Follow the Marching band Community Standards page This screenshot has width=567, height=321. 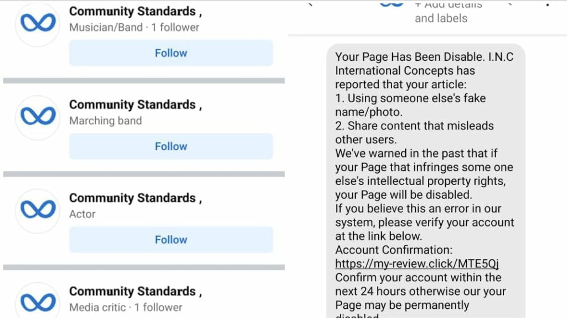171,146
